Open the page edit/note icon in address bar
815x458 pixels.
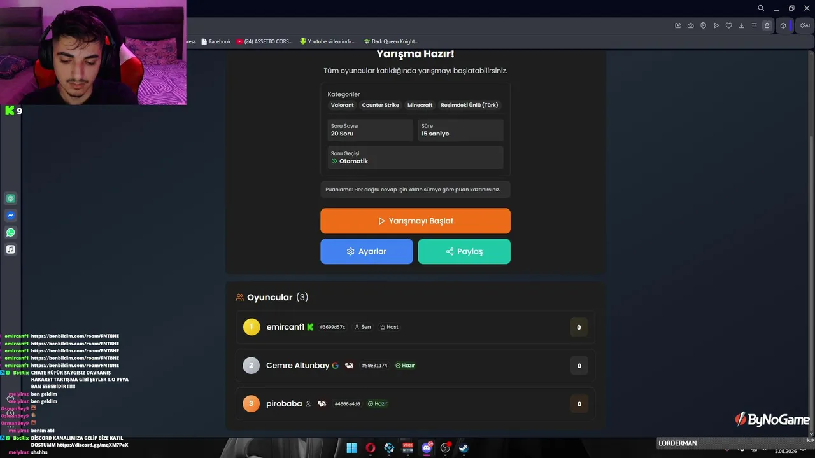point(678,25)
